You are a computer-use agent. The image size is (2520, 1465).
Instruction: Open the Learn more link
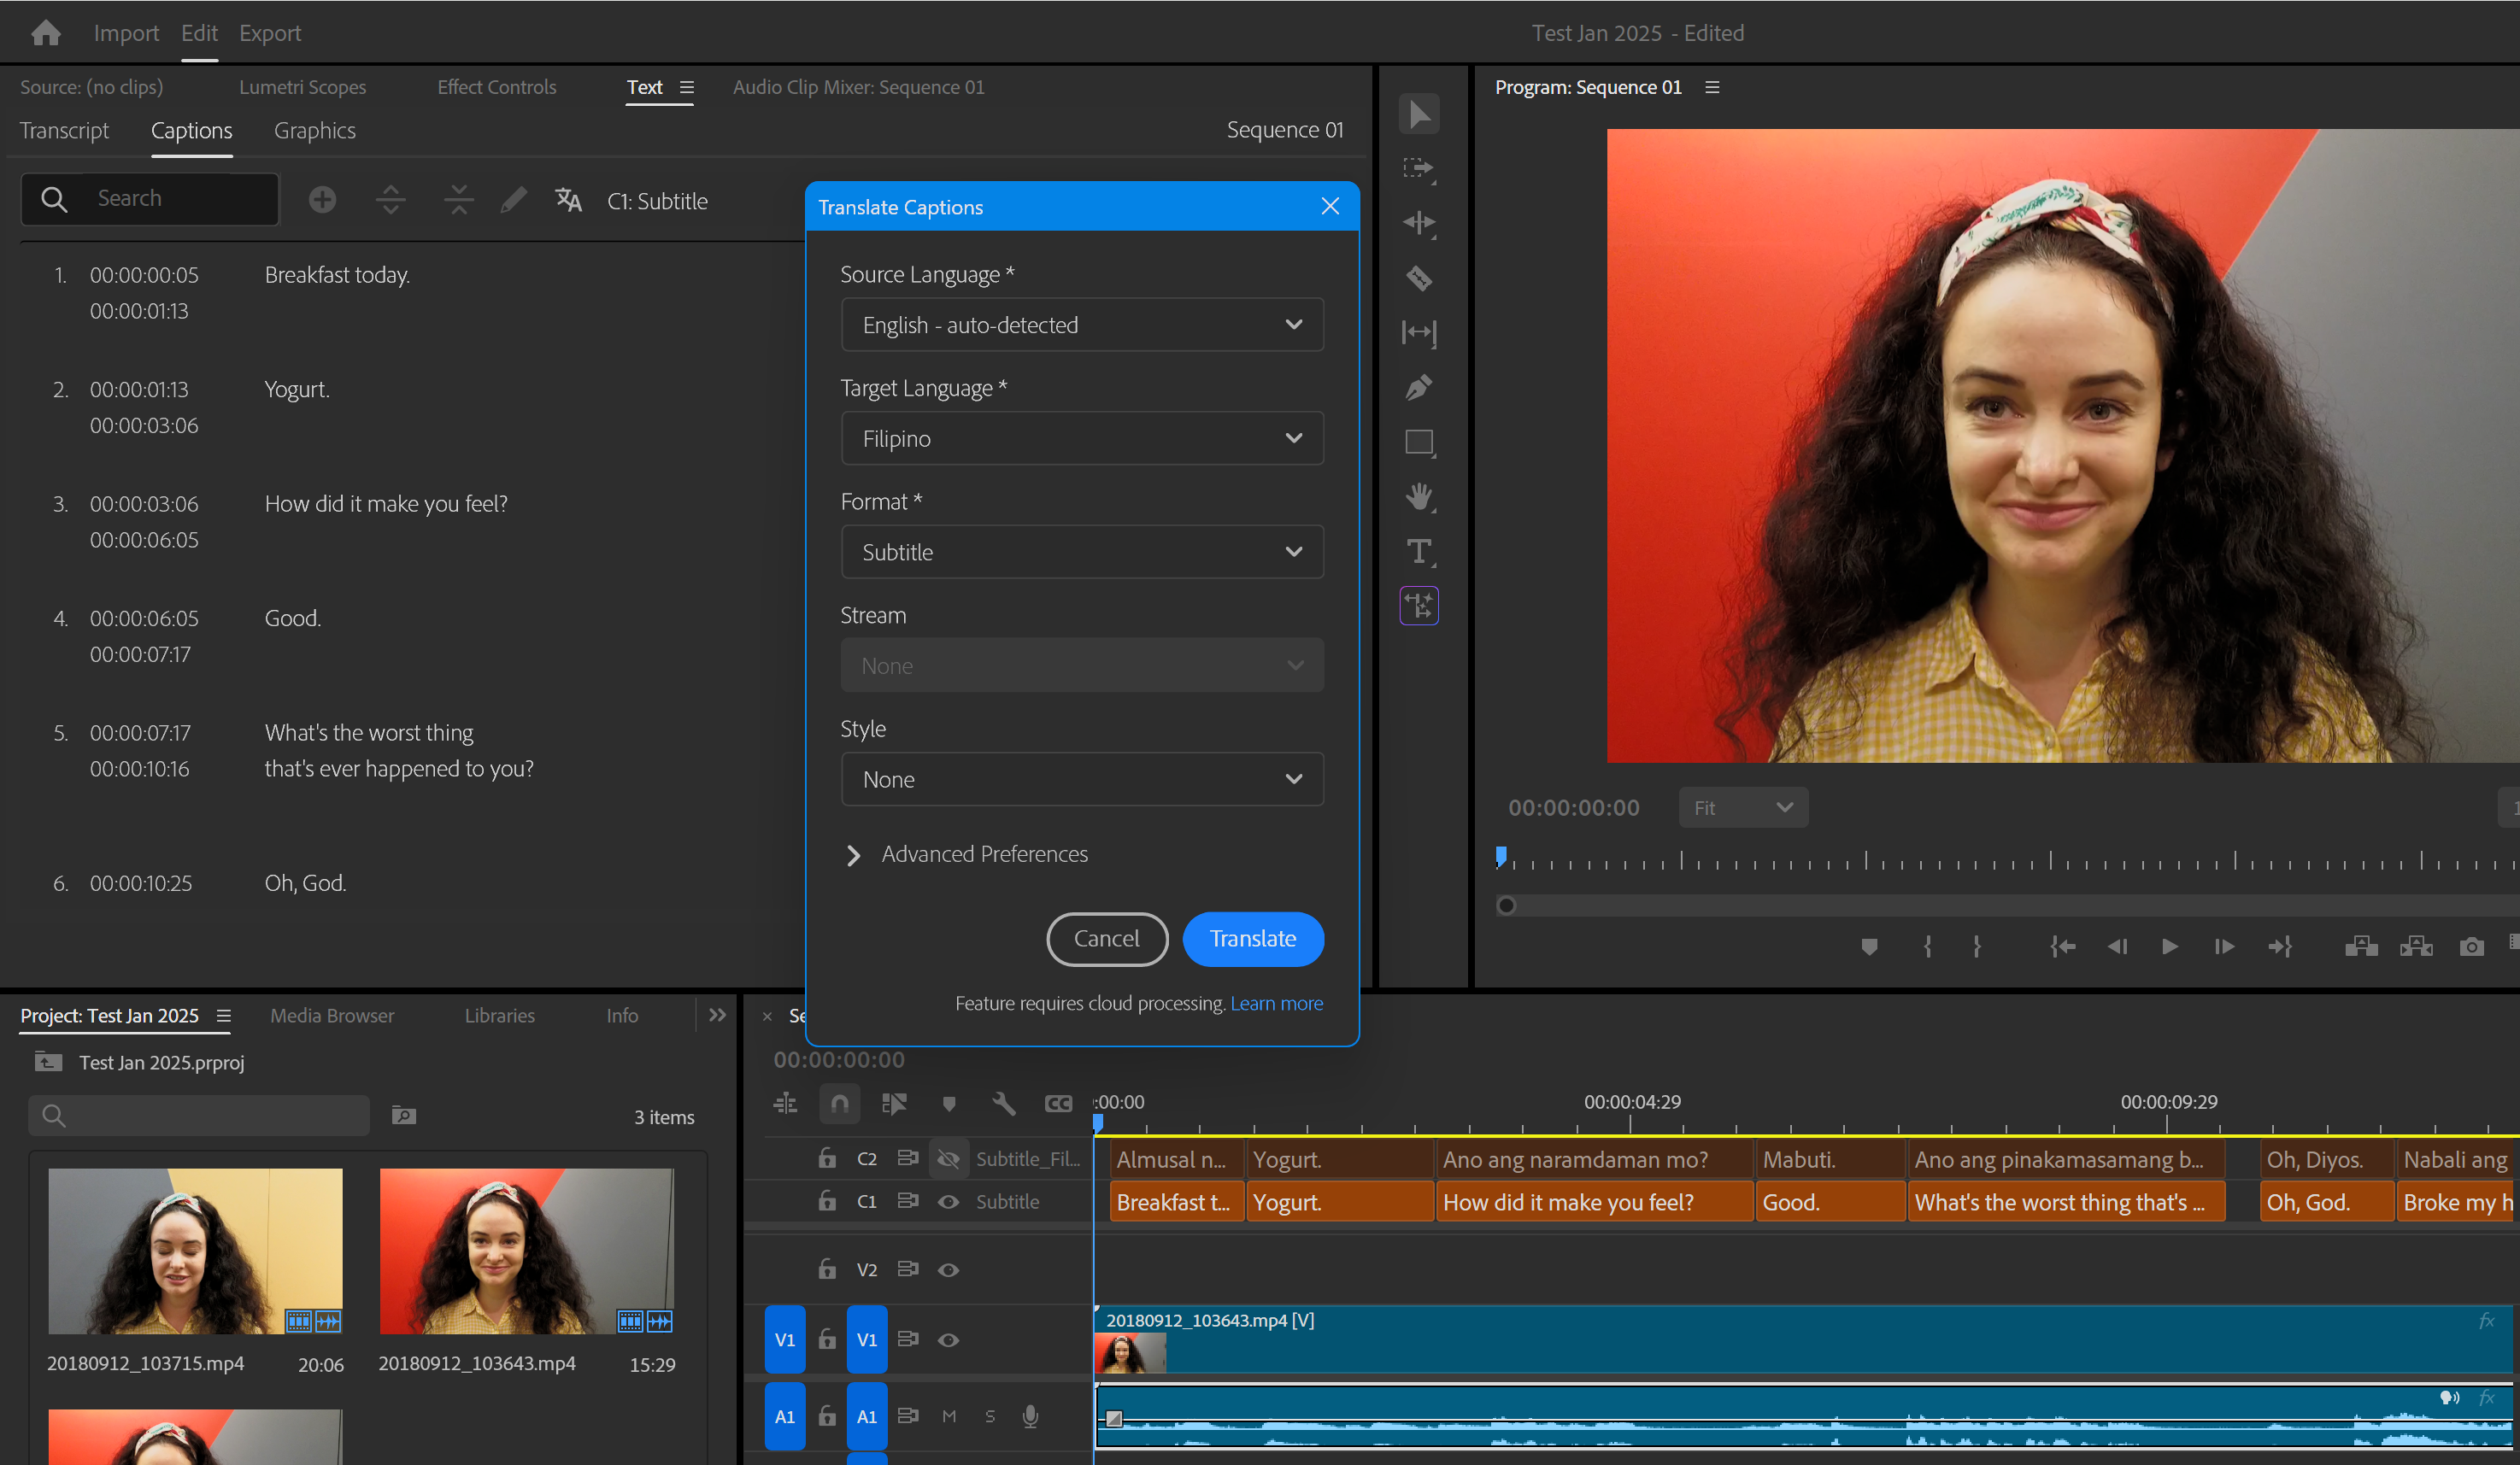tap(1276, 1004)
